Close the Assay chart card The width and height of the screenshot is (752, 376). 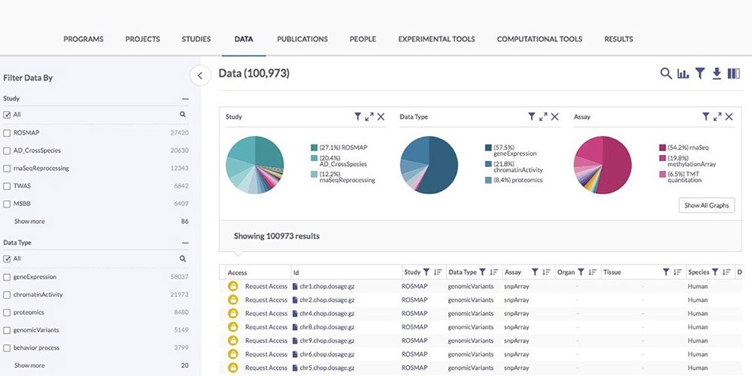point(729,117)
